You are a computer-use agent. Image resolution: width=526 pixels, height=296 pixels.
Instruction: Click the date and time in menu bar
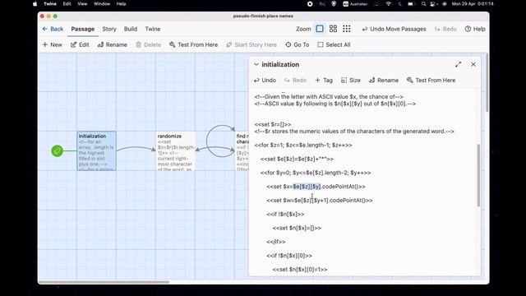click(x=473, y=4)
